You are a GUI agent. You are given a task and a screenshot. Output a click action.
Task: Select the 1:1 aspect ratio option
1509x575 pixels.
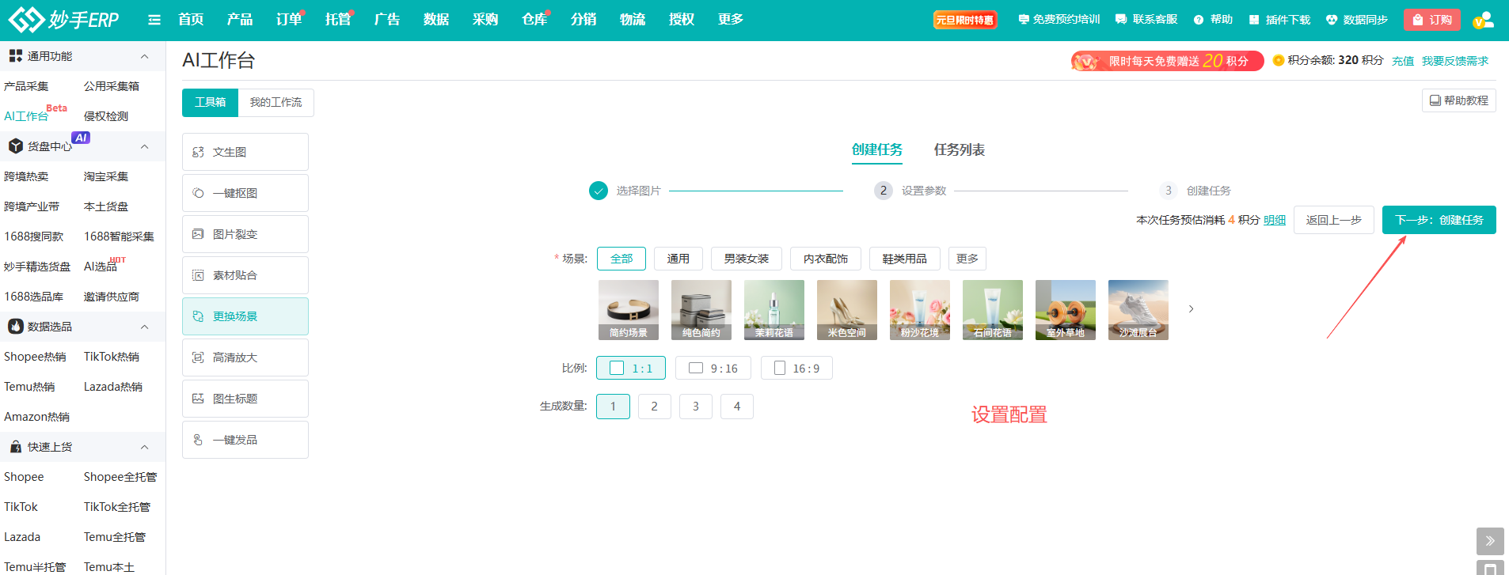pyautogui.click(x=630, y=369)
